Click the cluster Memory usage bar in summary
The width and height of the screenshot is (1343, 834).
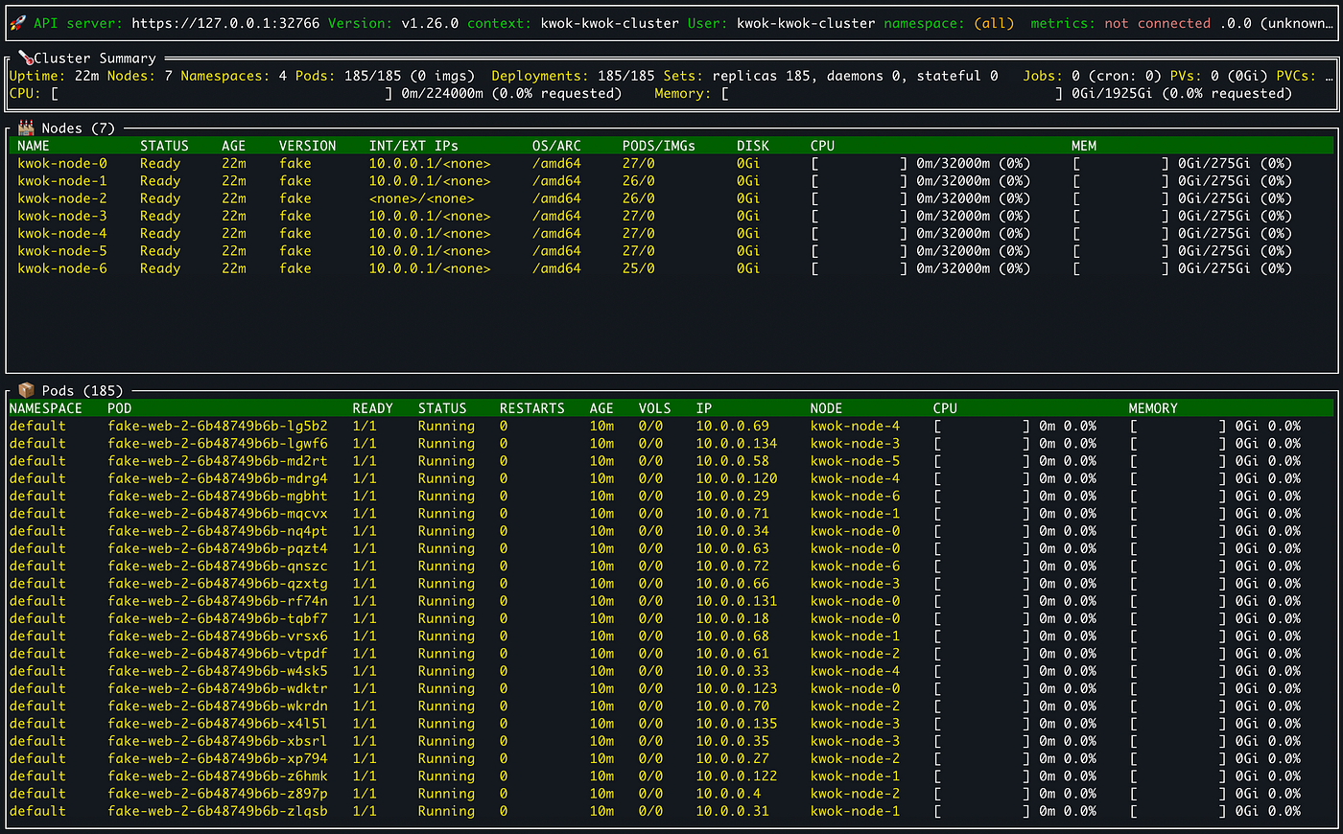[892, 94]
